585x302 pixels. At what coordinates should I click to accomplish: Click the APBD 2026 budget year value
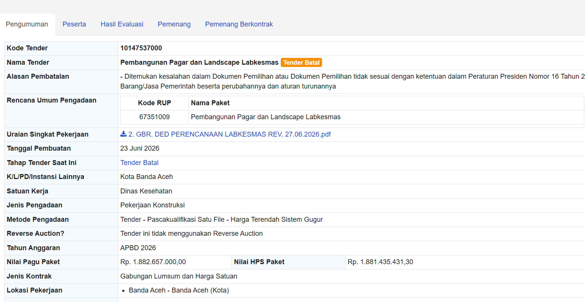tap(138, 248)
